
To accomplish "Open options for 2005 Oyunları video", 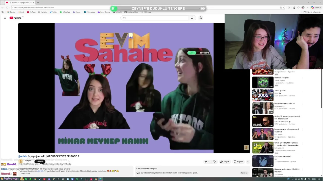I will (302, 91).
